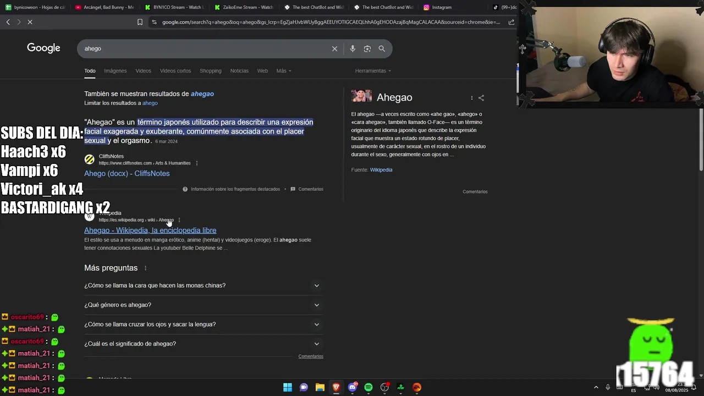This screenshot has height=396, width=704.
Task: Switch to the Imágenes tab
Action: (116, 71)
